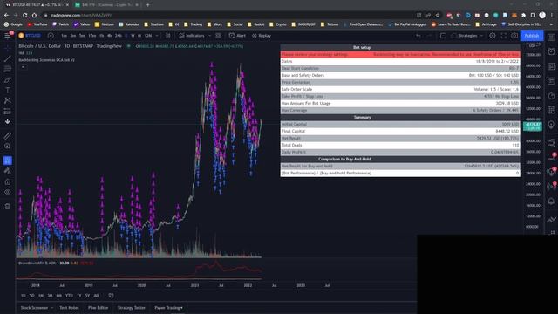Go back in browser history
This screenshot has height=314, width=558.
[x=6, y=16]
